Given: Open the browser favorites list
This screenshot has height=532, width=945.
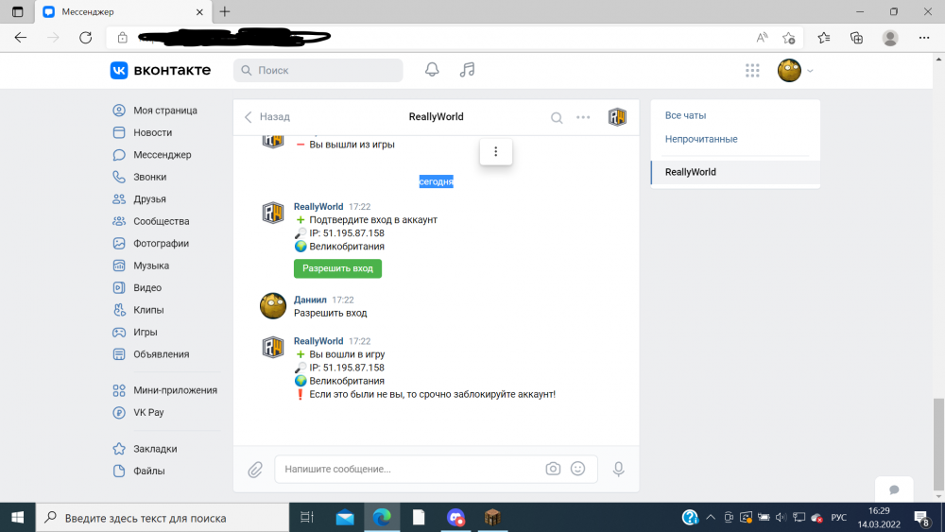Looking at the screenshot, I should click(x=824, y=38).
